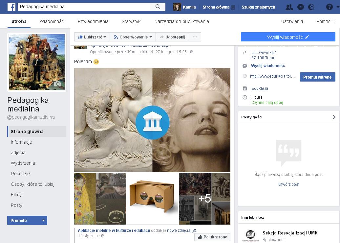Image resolution: width=340 pixels, height=243 pixels.
Task: Click the Facebook logo icon
Action: (x=11, y=7)
